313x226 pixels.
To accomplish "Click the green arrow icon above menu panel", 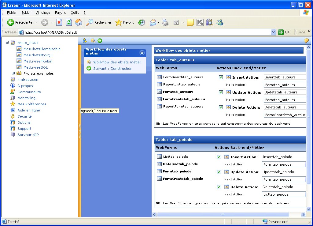I will 100,41.
